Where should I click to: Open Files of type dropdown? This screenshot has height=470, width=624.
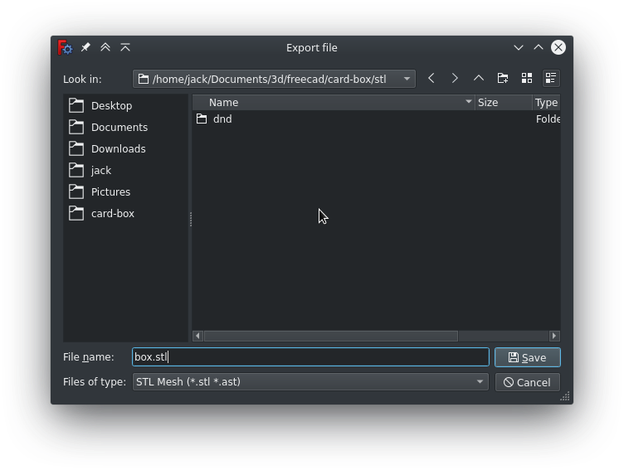pos(480,382)
